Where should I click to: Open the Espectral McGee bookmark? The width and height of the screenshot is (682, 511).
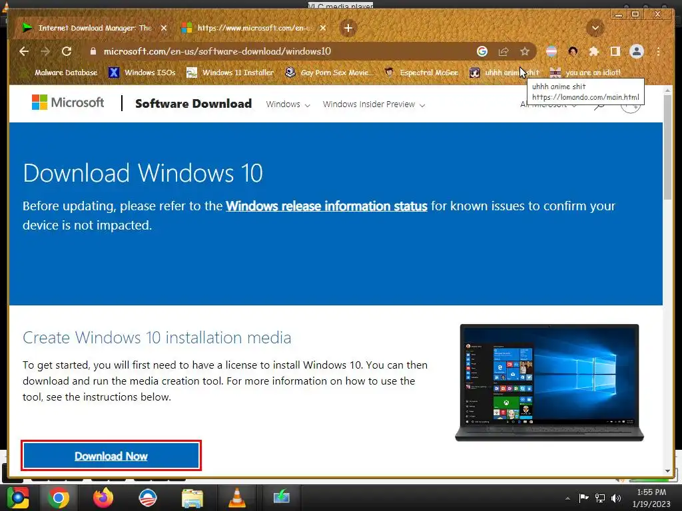tap(422, 73)
